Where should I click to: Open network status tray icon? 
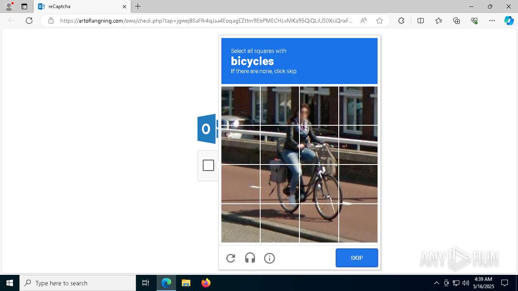pyautogui.click(x=456, y=283)
